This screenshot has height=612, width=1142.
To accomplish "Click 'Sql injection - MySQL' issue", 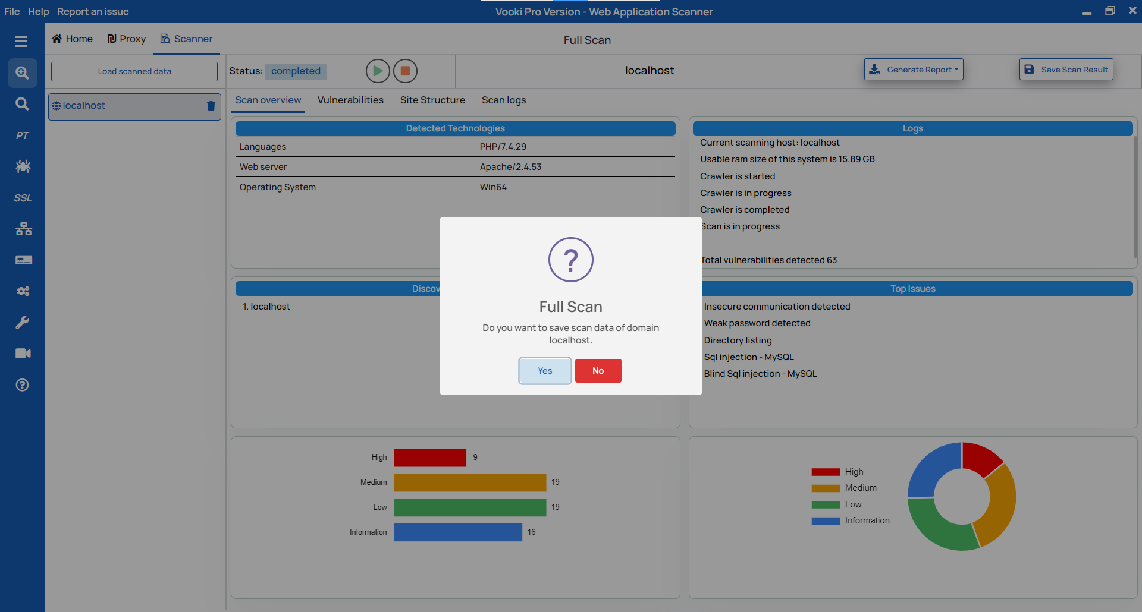I will 749,357.
